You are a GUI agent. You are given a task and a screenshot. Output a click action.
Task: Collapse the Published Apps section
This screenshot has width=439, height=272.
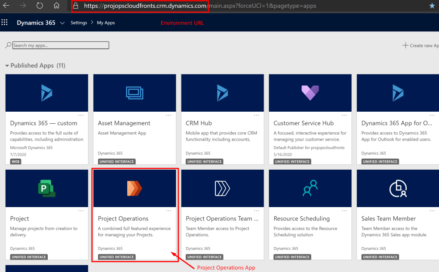click(7, 65)
